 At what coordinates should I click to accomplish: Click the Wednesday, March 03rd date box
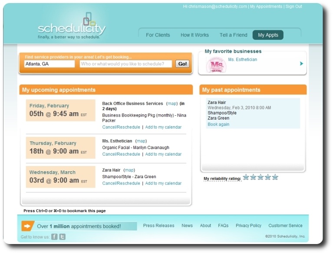[x=60, y=177]
